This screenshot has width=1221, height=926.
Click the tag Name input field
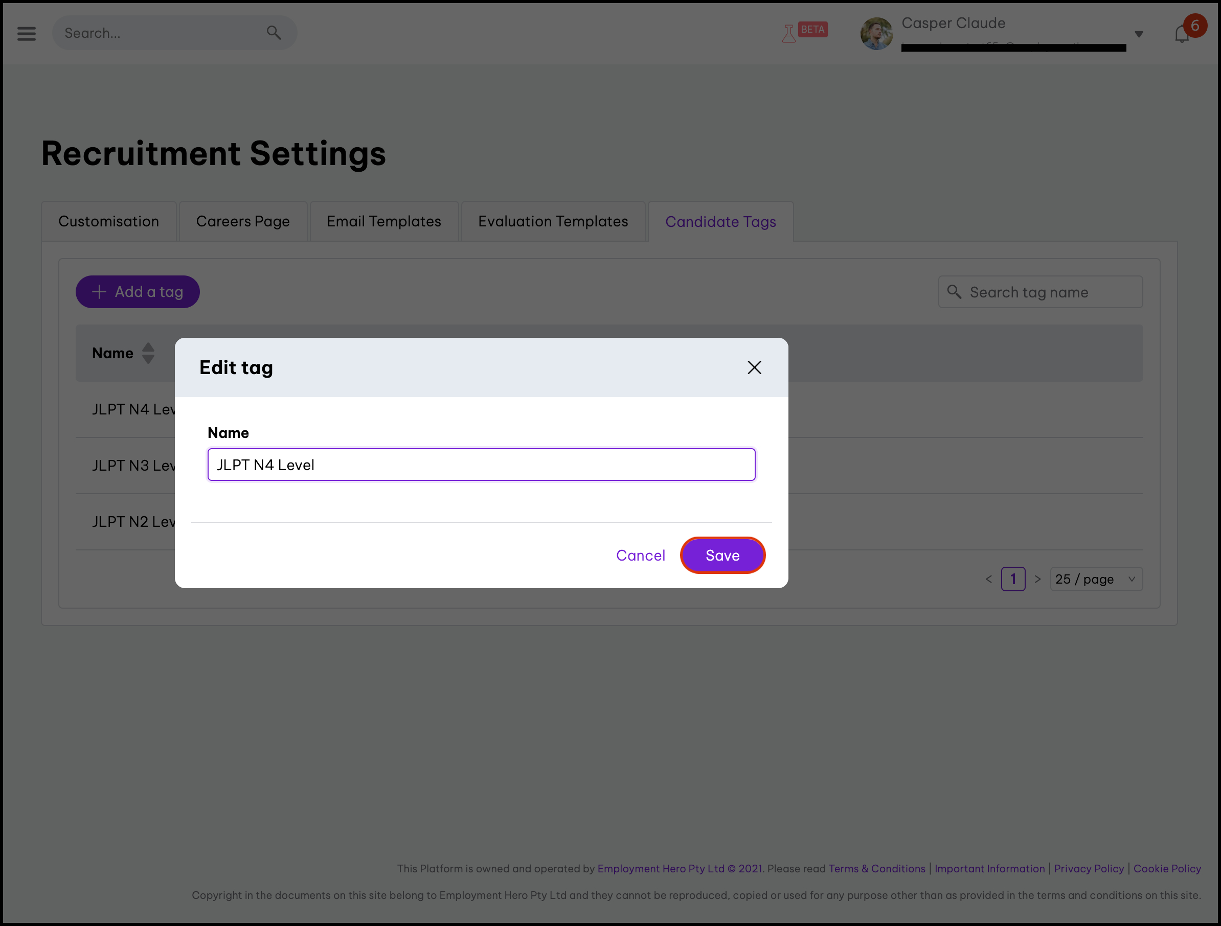tap(481, 465)
